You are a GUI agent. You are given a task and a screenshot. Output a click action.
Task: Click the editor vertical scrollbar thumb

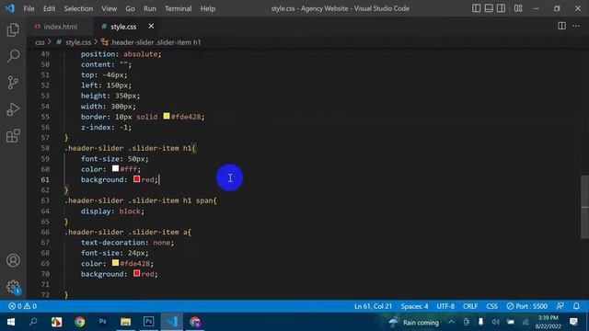(584, 206)
